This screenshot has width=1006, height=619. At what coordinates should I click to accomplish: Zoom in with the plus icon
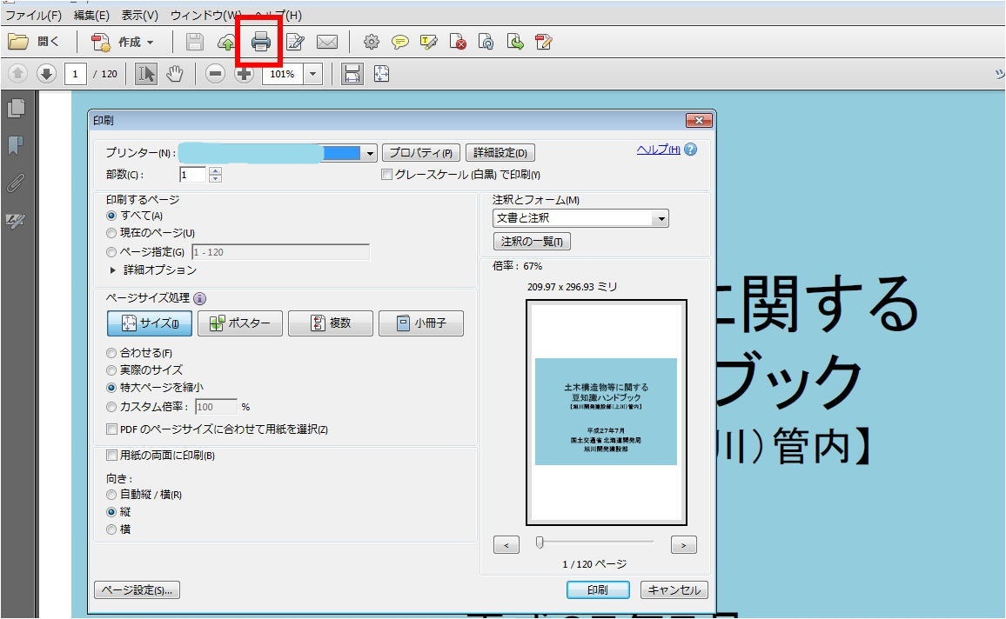tap(244, 74)
